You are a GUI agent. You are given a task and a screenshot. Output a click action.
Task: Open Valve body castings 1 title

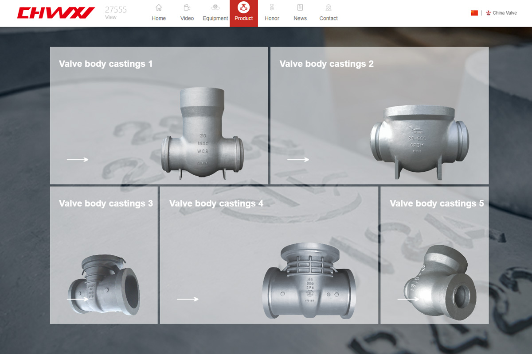106,64
